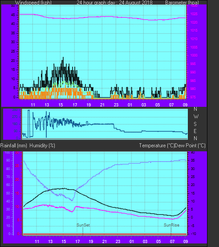The width and height of the screenshot is (219, 247).
Task: Click hour 01 on temperature graph axis
Action: (132, 242)
